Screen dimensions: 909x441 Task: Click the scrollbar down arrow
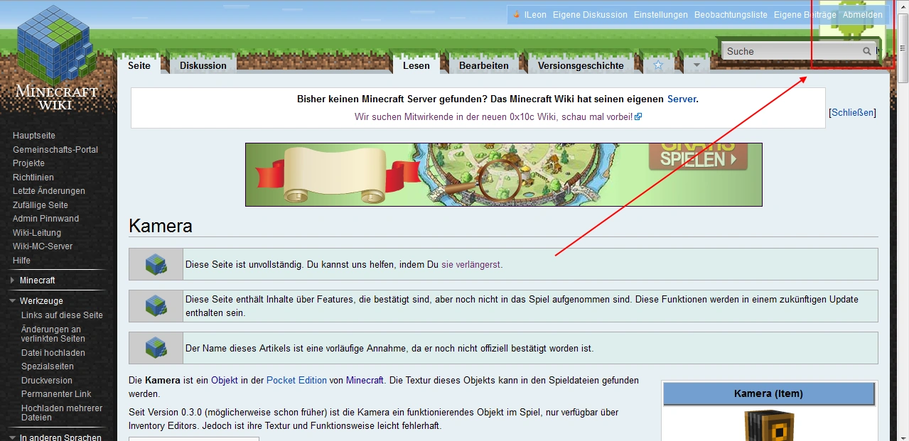903,435
